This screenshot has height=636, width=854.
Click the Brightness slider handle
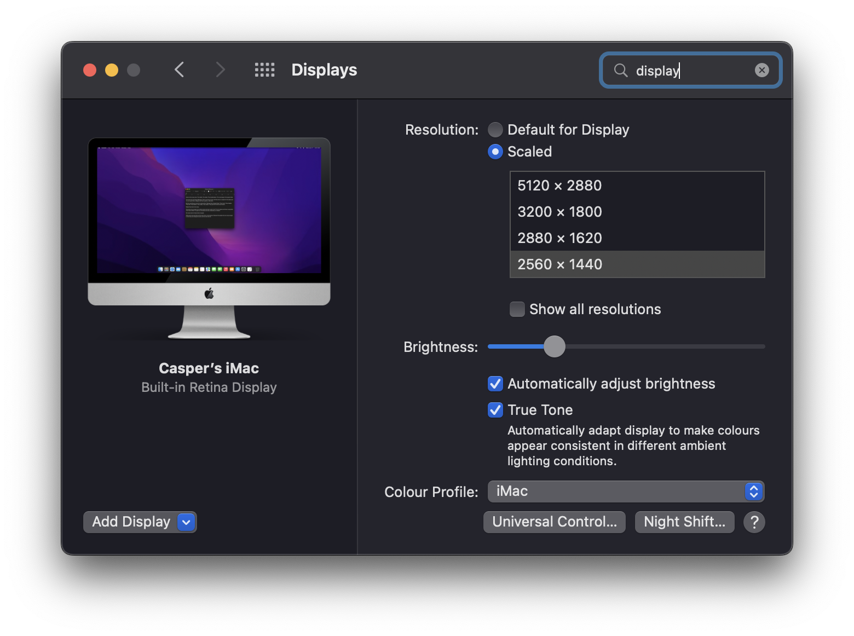tap(554, 346)
